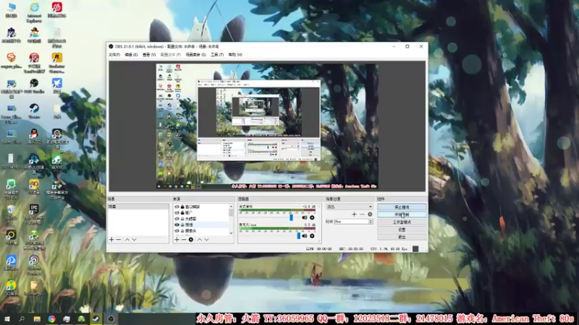Toggle the eye icon of the first source
Image resolution: width=579 pixels, height=325 pixels.
pos(177,207)
